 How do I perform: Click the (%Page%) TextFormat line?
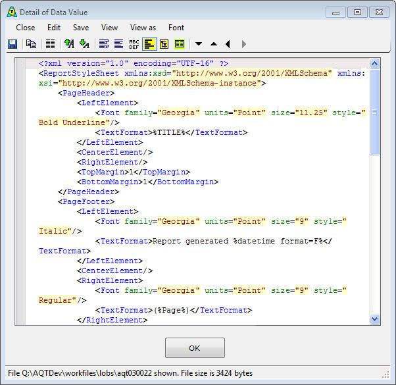[174, 310]
